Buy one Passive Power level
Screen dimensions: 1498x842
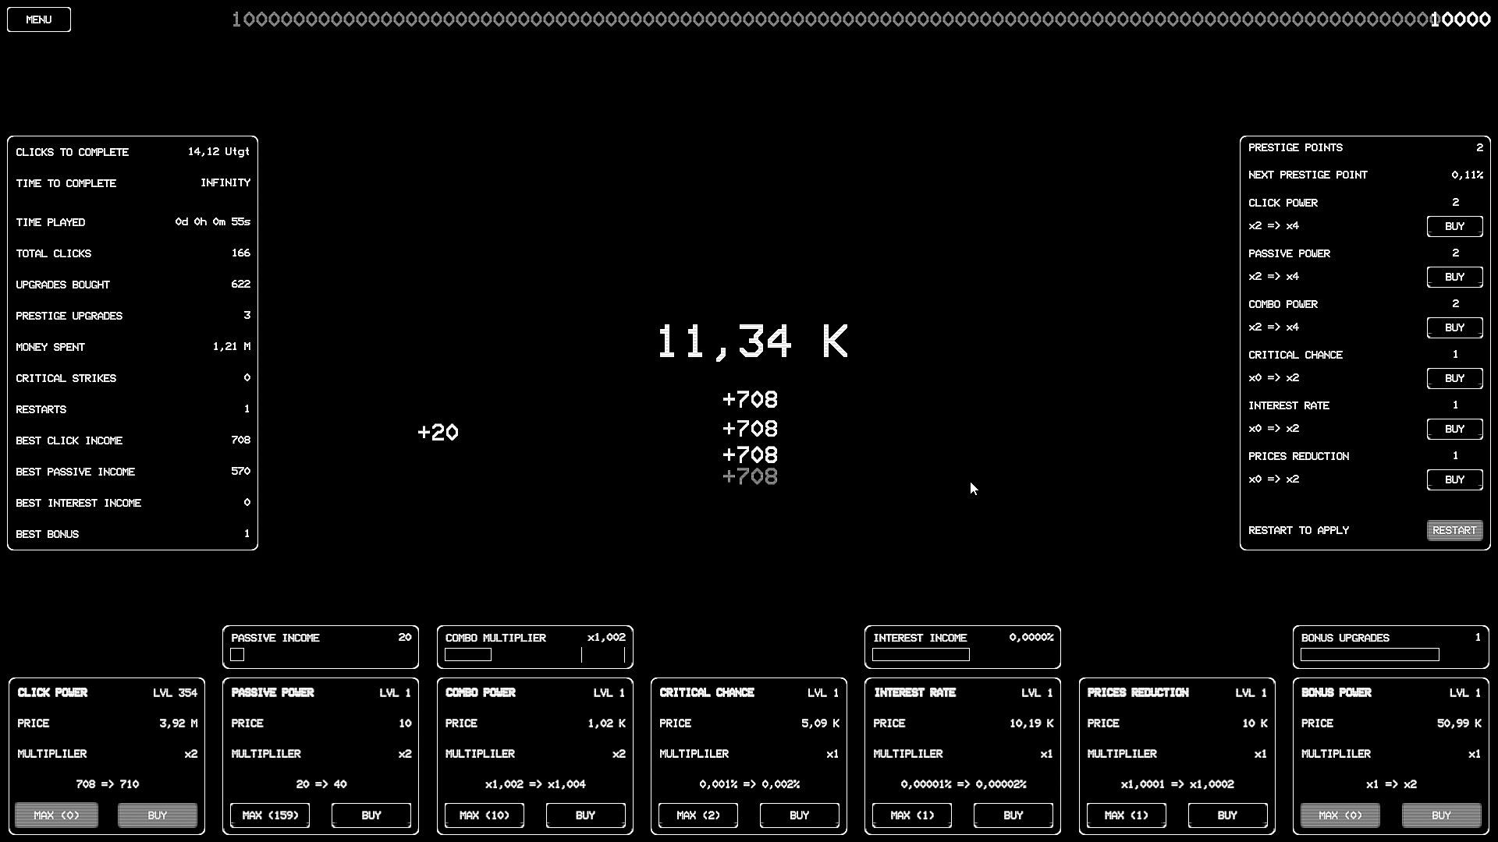371,815
